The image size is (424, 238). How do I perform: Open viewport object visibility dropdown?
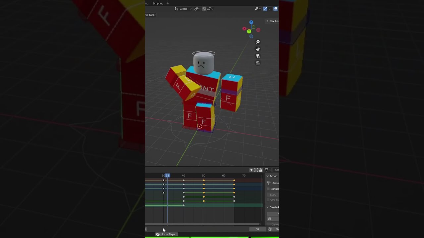[257, 9]
